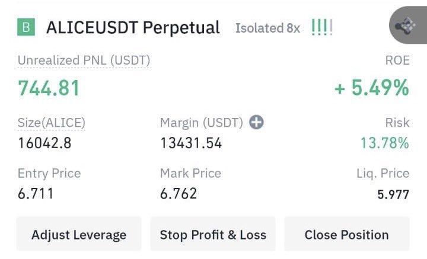The height and width of the screenshot is (259, 427).
Task: Click the 13431.54 margin amount
Action: click(191, 143)
